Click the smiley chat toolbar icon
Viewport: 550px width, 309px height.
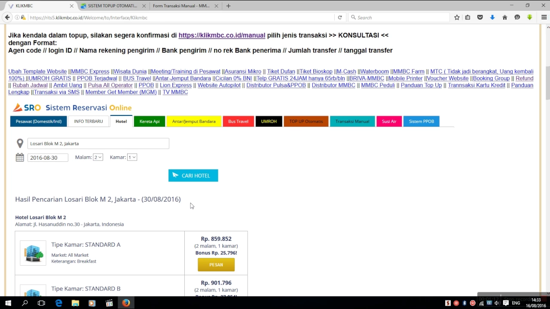click(517, 18)
